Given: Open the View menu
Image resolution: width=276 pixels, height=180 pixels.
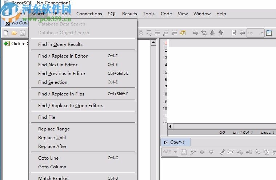Looking at the screenshot, I should coord(183,14).
